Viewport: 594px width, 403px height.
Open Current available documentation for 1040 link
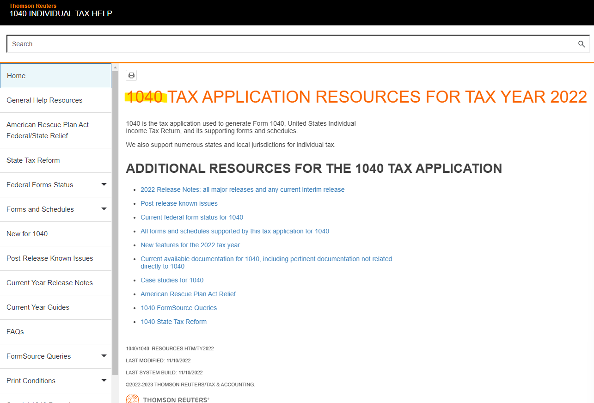pos(266,263)
